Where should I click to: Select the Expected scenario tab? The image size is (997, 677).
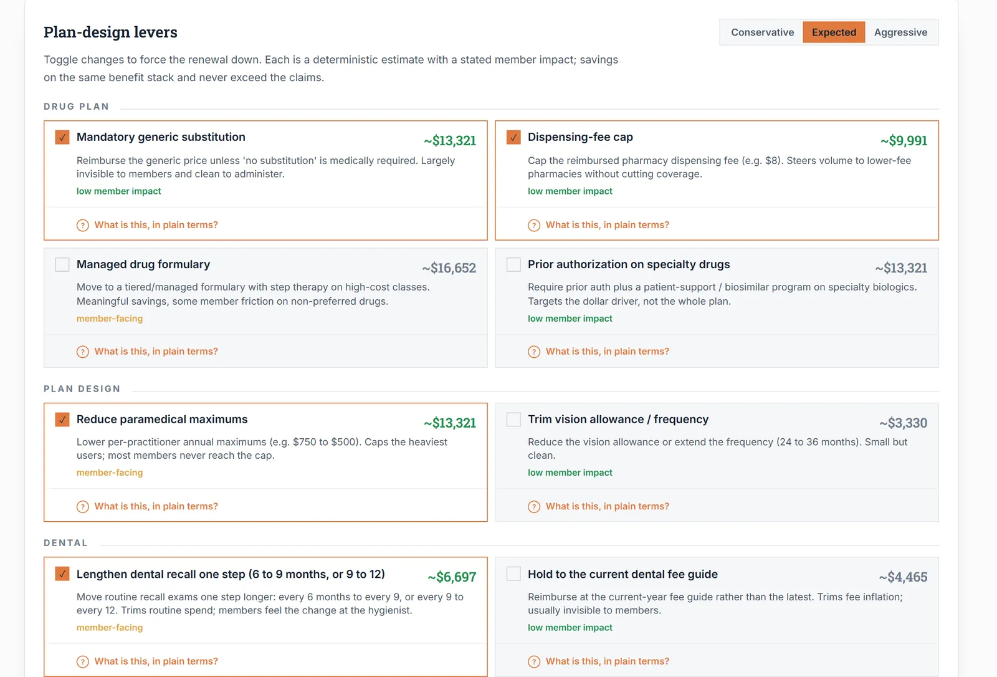tap(834, 32)
